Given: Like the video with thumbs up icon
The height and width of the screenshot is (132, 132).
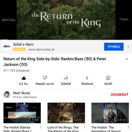Looking at the screenshot, I should click(24, 78).
